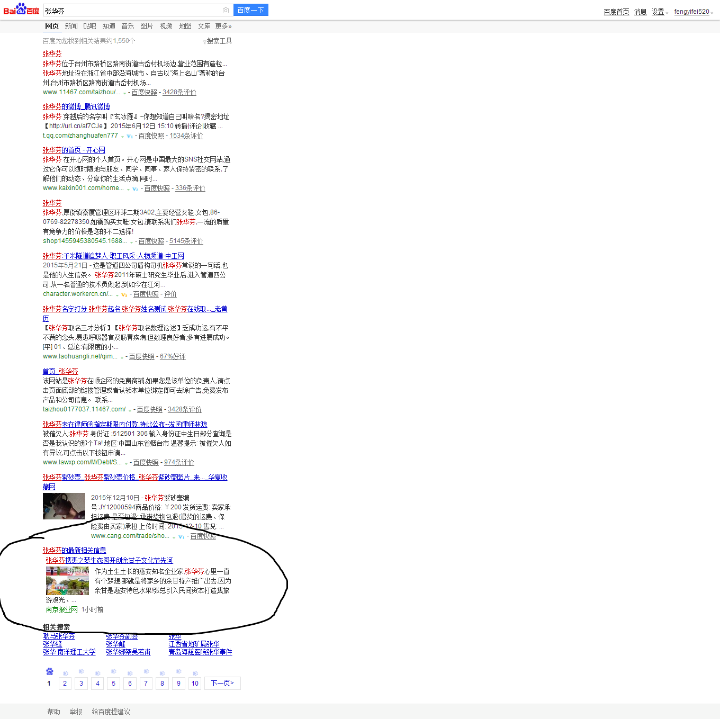Open the 67%好评 link

coord(173,356)
